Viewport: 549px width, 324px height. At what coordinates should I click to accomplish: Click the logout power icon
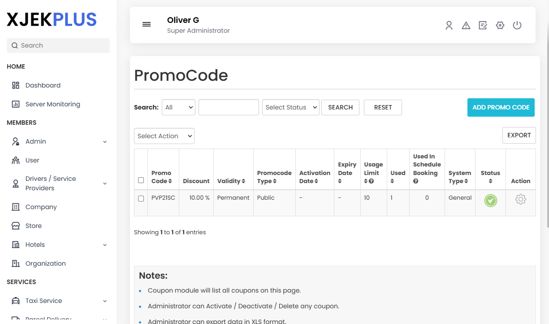point(517,25)
